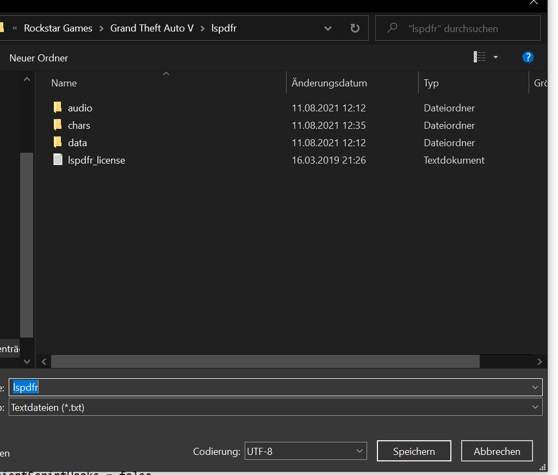Click the lspdfr breadcrumb segment

tap(224, 28)
